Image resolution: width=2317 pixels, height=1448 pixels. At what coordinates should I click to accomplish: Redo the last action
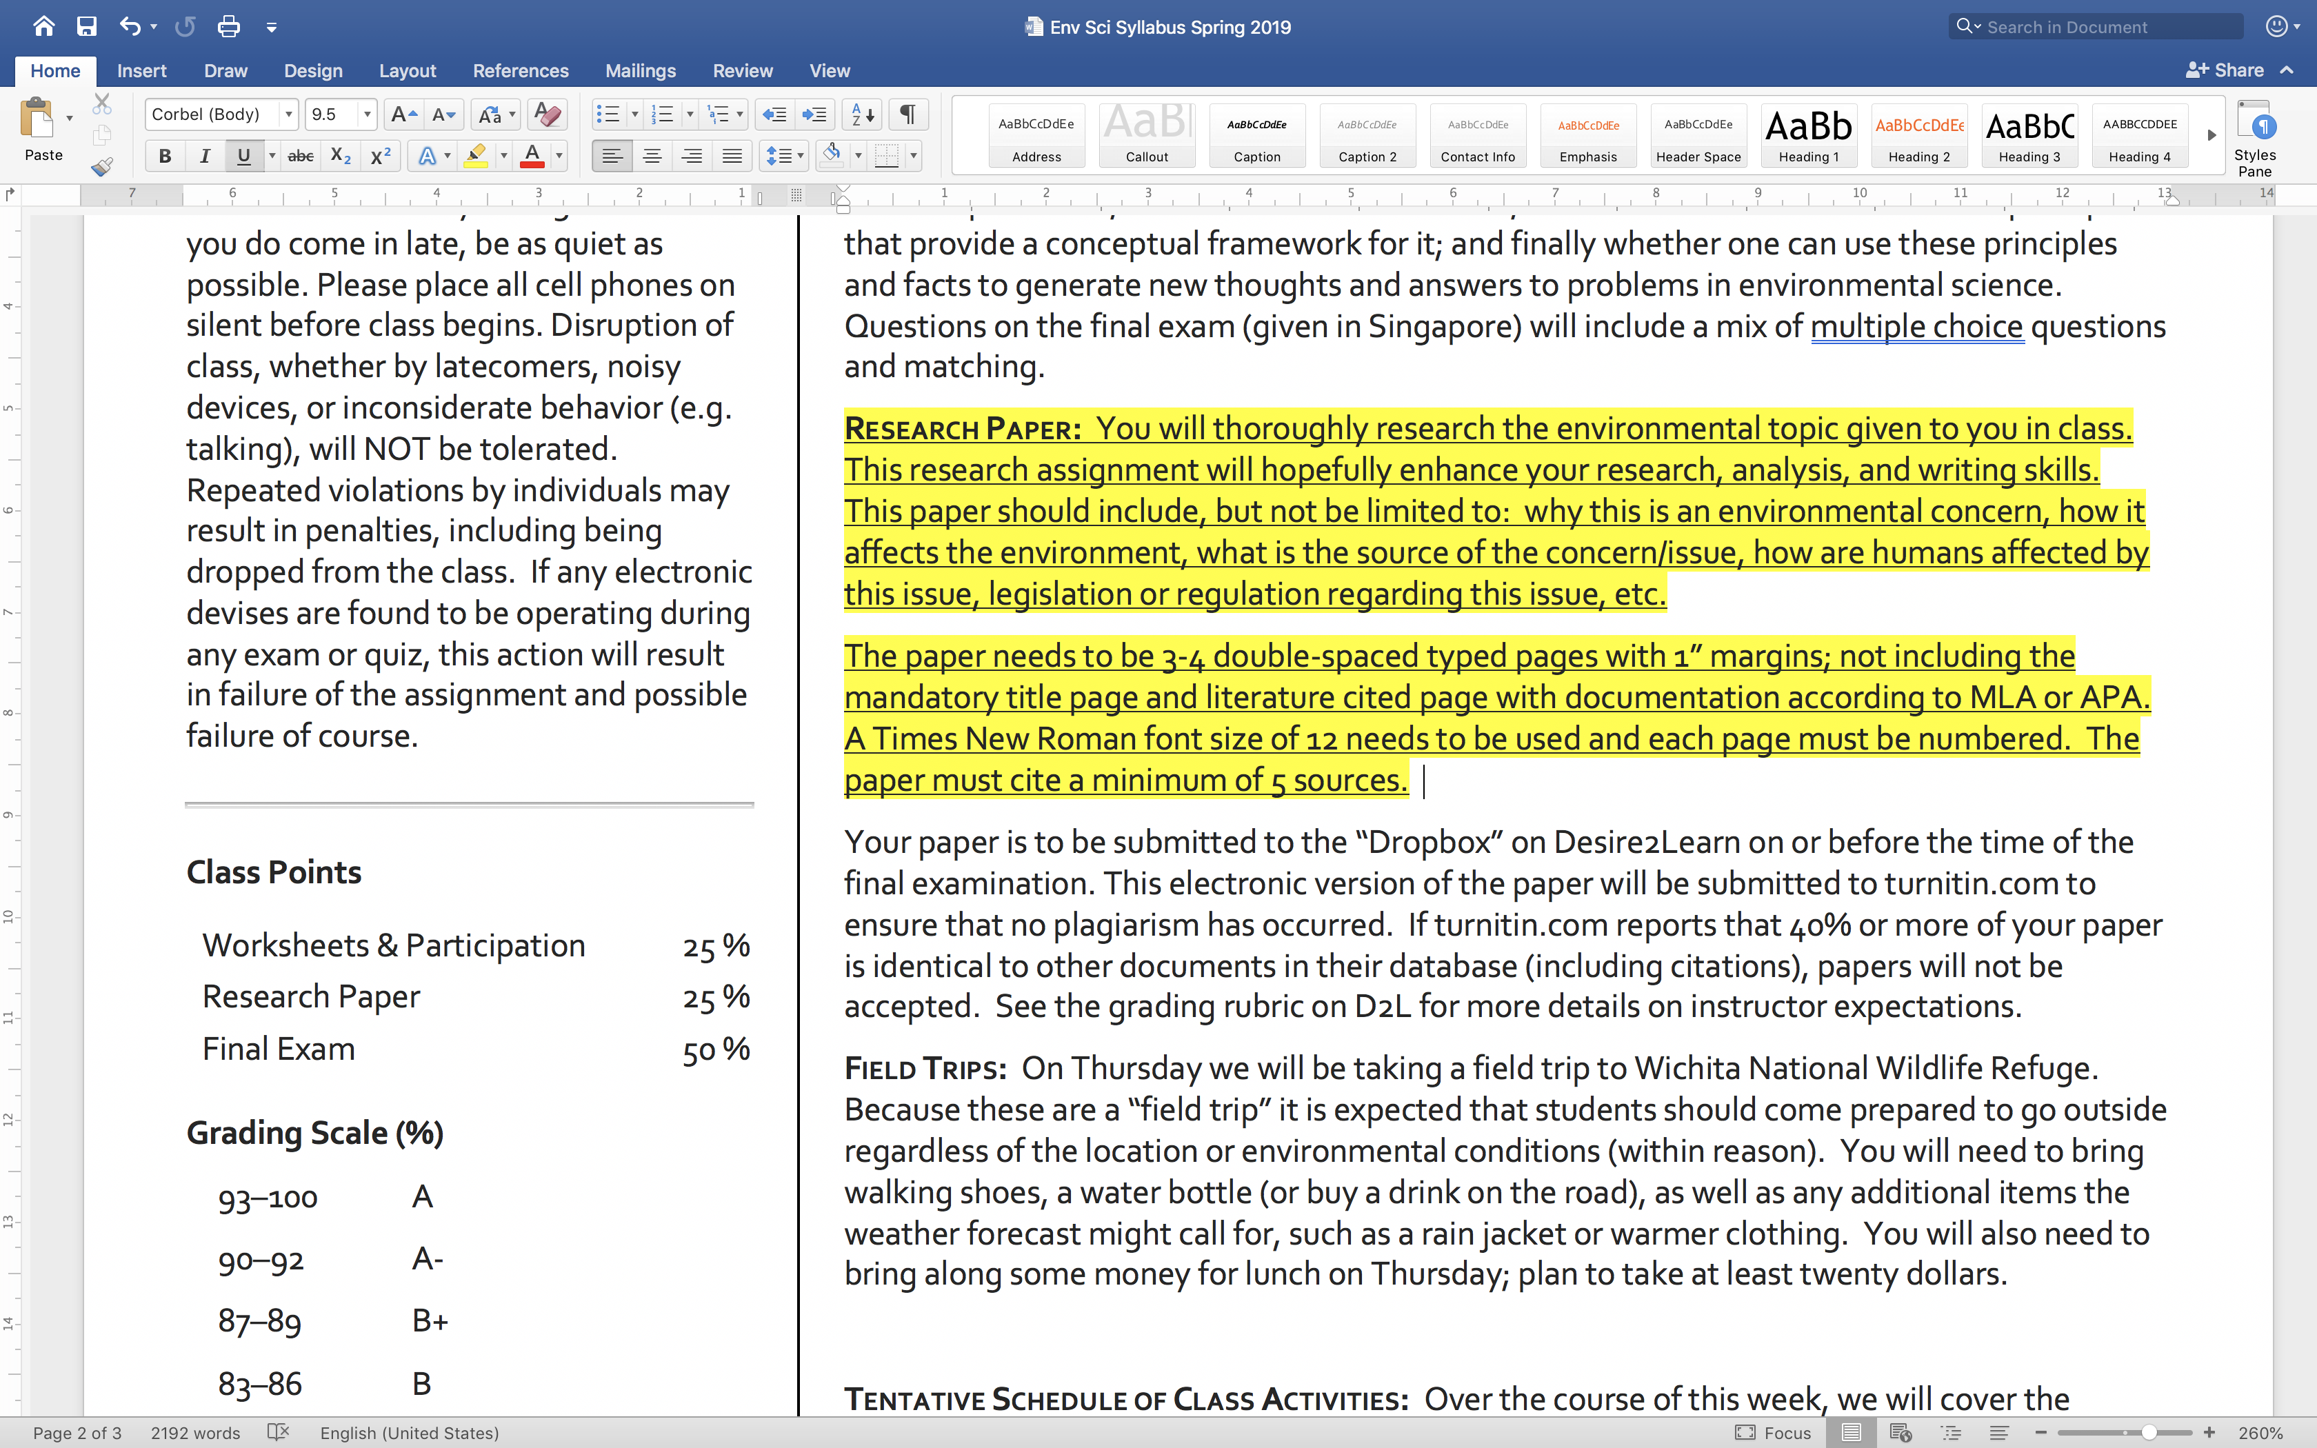(x=185, y=27)
